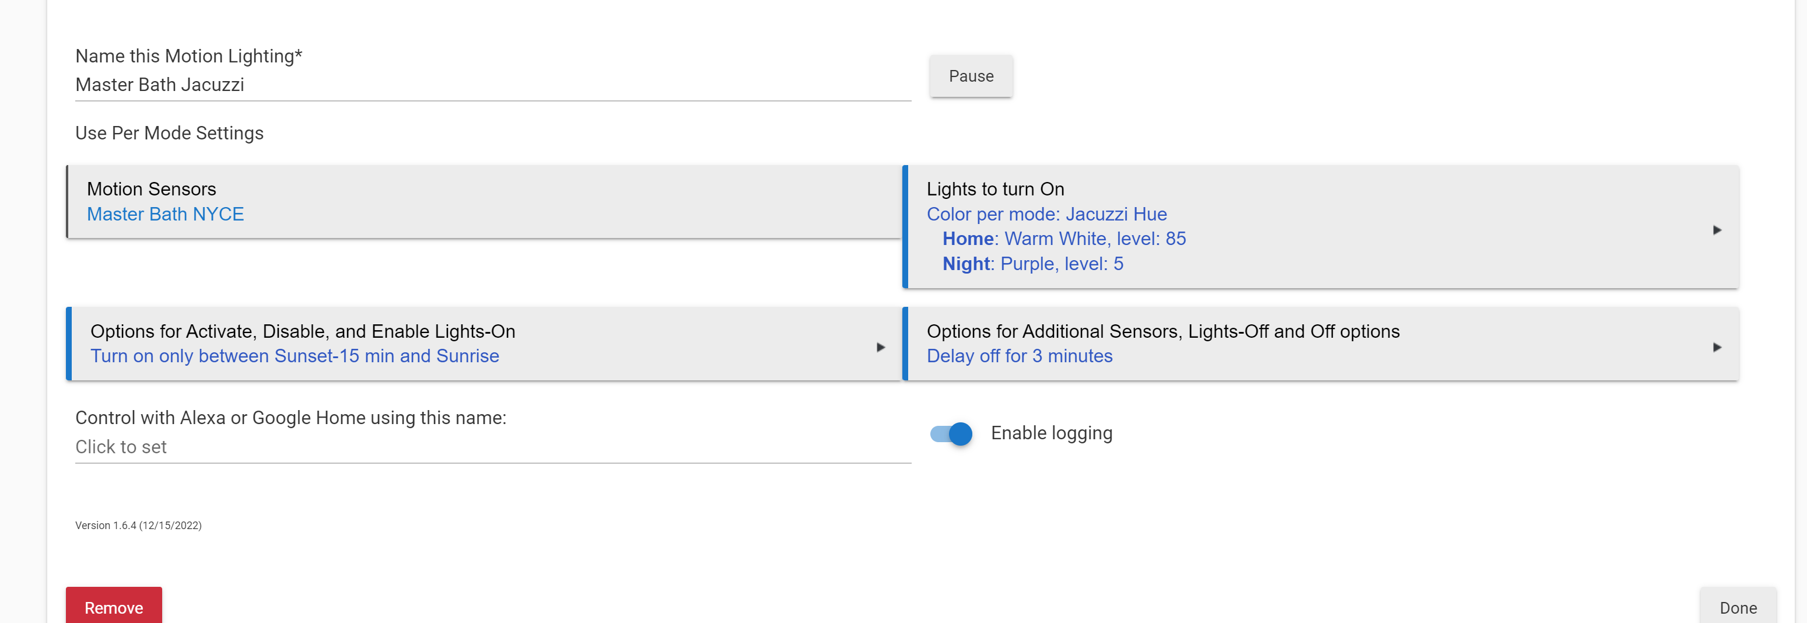Screen dimensions: 1807x623
Task: Click the Enable logging label
Action: [x=1051, y=433]
